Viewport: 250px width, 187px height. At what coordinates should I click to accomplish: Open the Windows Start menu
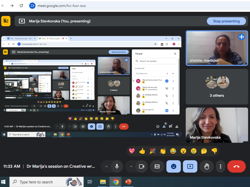(x=3, y=182)
